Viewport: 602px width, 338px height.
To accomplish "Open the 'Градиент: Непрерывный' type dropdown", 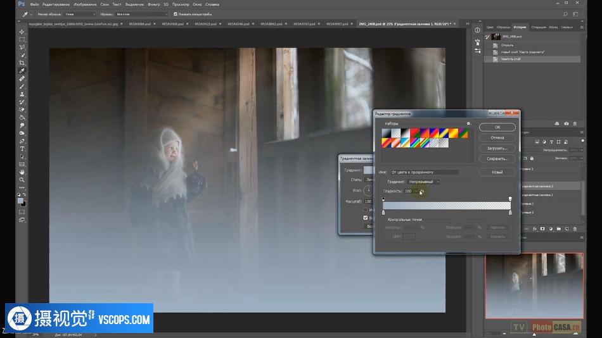I will 424,182.
